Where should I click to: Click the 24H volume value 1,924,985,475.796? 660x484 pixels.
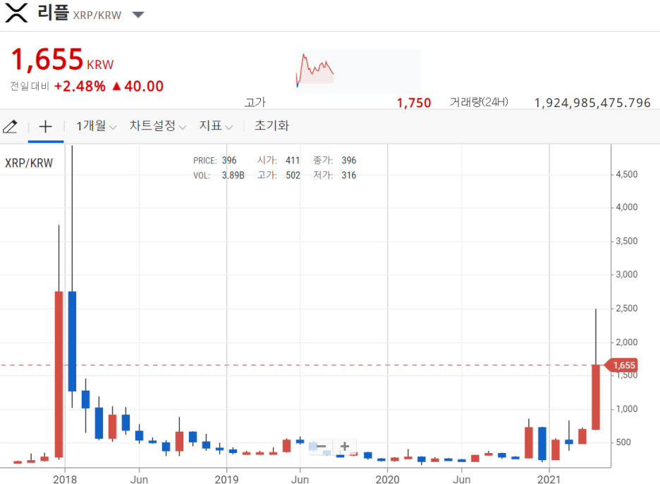click(592, 103)
